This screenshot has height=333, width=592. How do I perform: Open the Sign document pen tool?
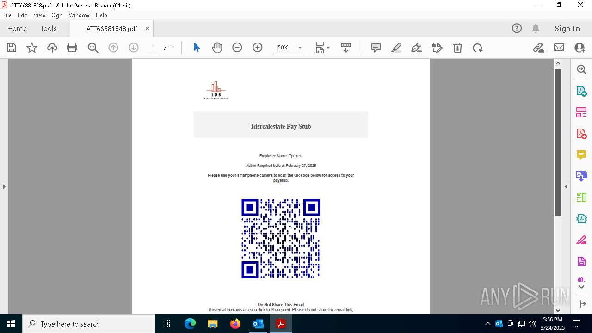pyautogui.click(x=416, y=48)
